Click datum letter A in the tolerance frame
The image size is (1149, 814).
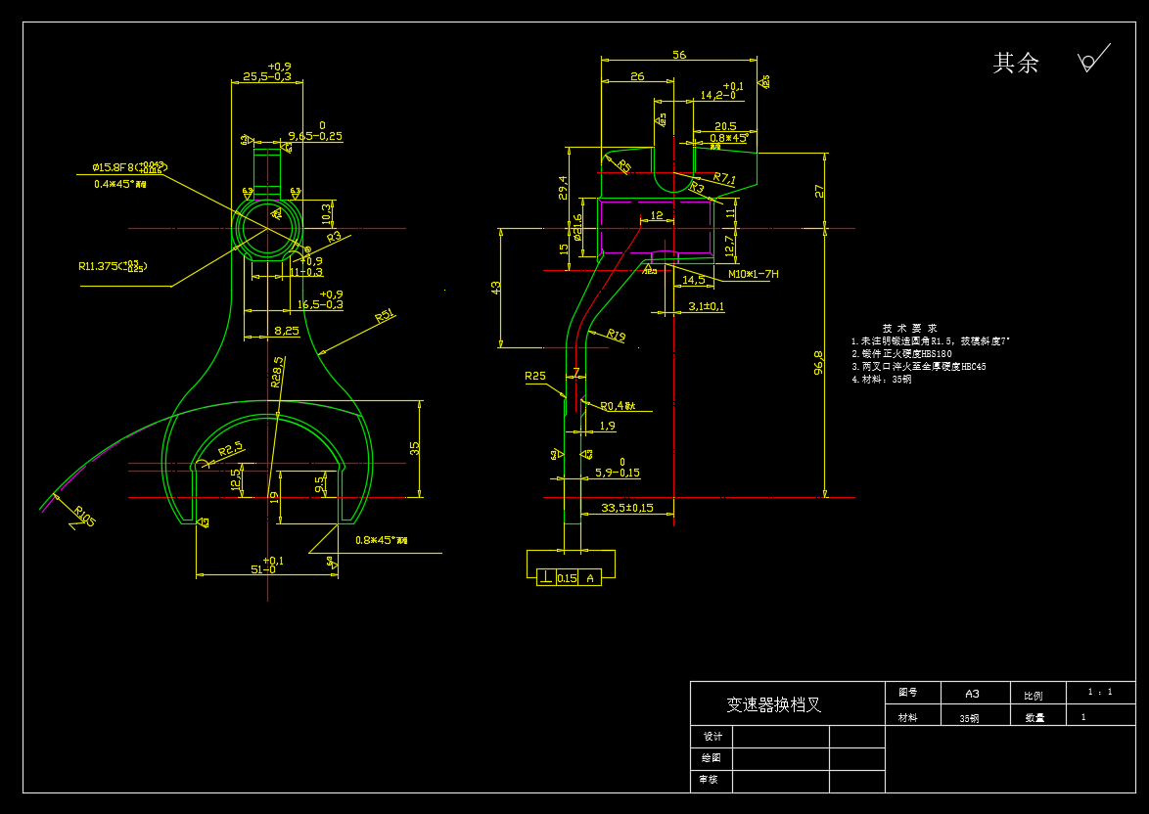pos(590,579)
